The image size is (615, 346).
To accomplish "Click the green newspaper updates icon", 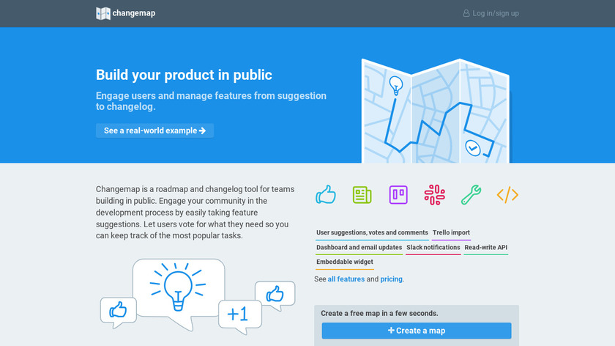I will [x=362, y=194].
